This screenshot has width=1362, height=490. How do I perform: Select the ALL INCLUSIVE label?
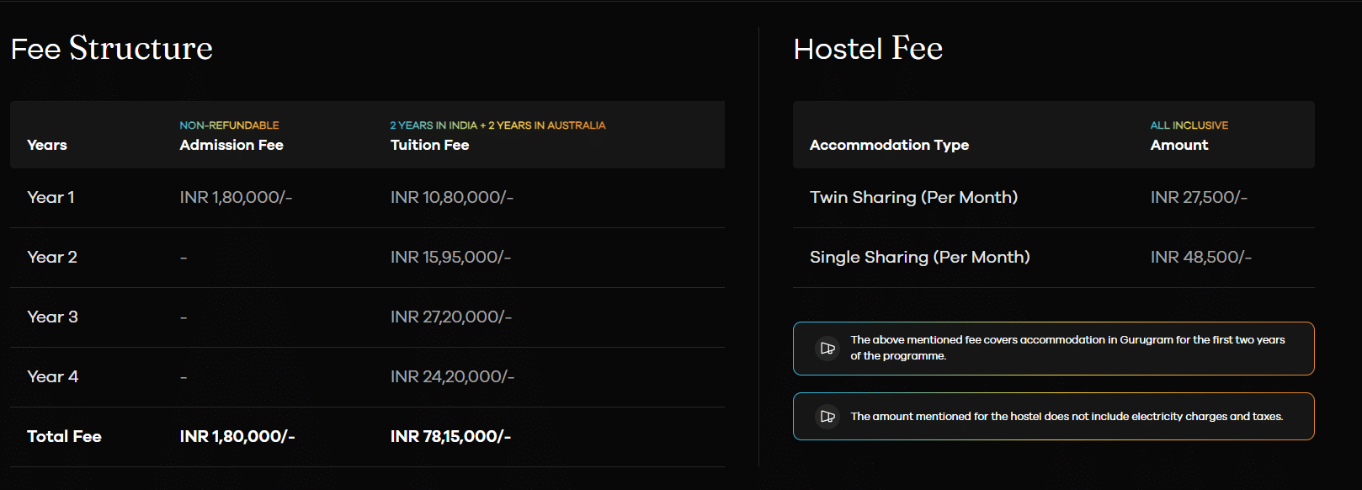click(1189, 125)
